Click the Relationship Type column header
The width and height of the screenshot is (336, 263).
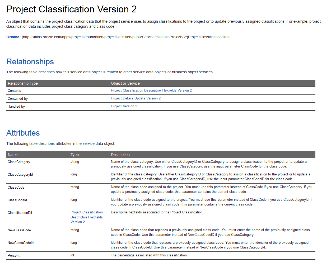click(x=23, y=83)
